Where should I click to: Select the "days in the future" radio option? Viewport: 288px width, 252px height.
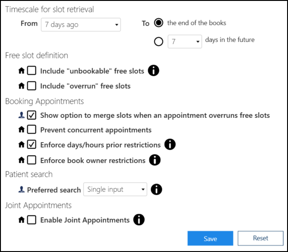pos(158,42)
